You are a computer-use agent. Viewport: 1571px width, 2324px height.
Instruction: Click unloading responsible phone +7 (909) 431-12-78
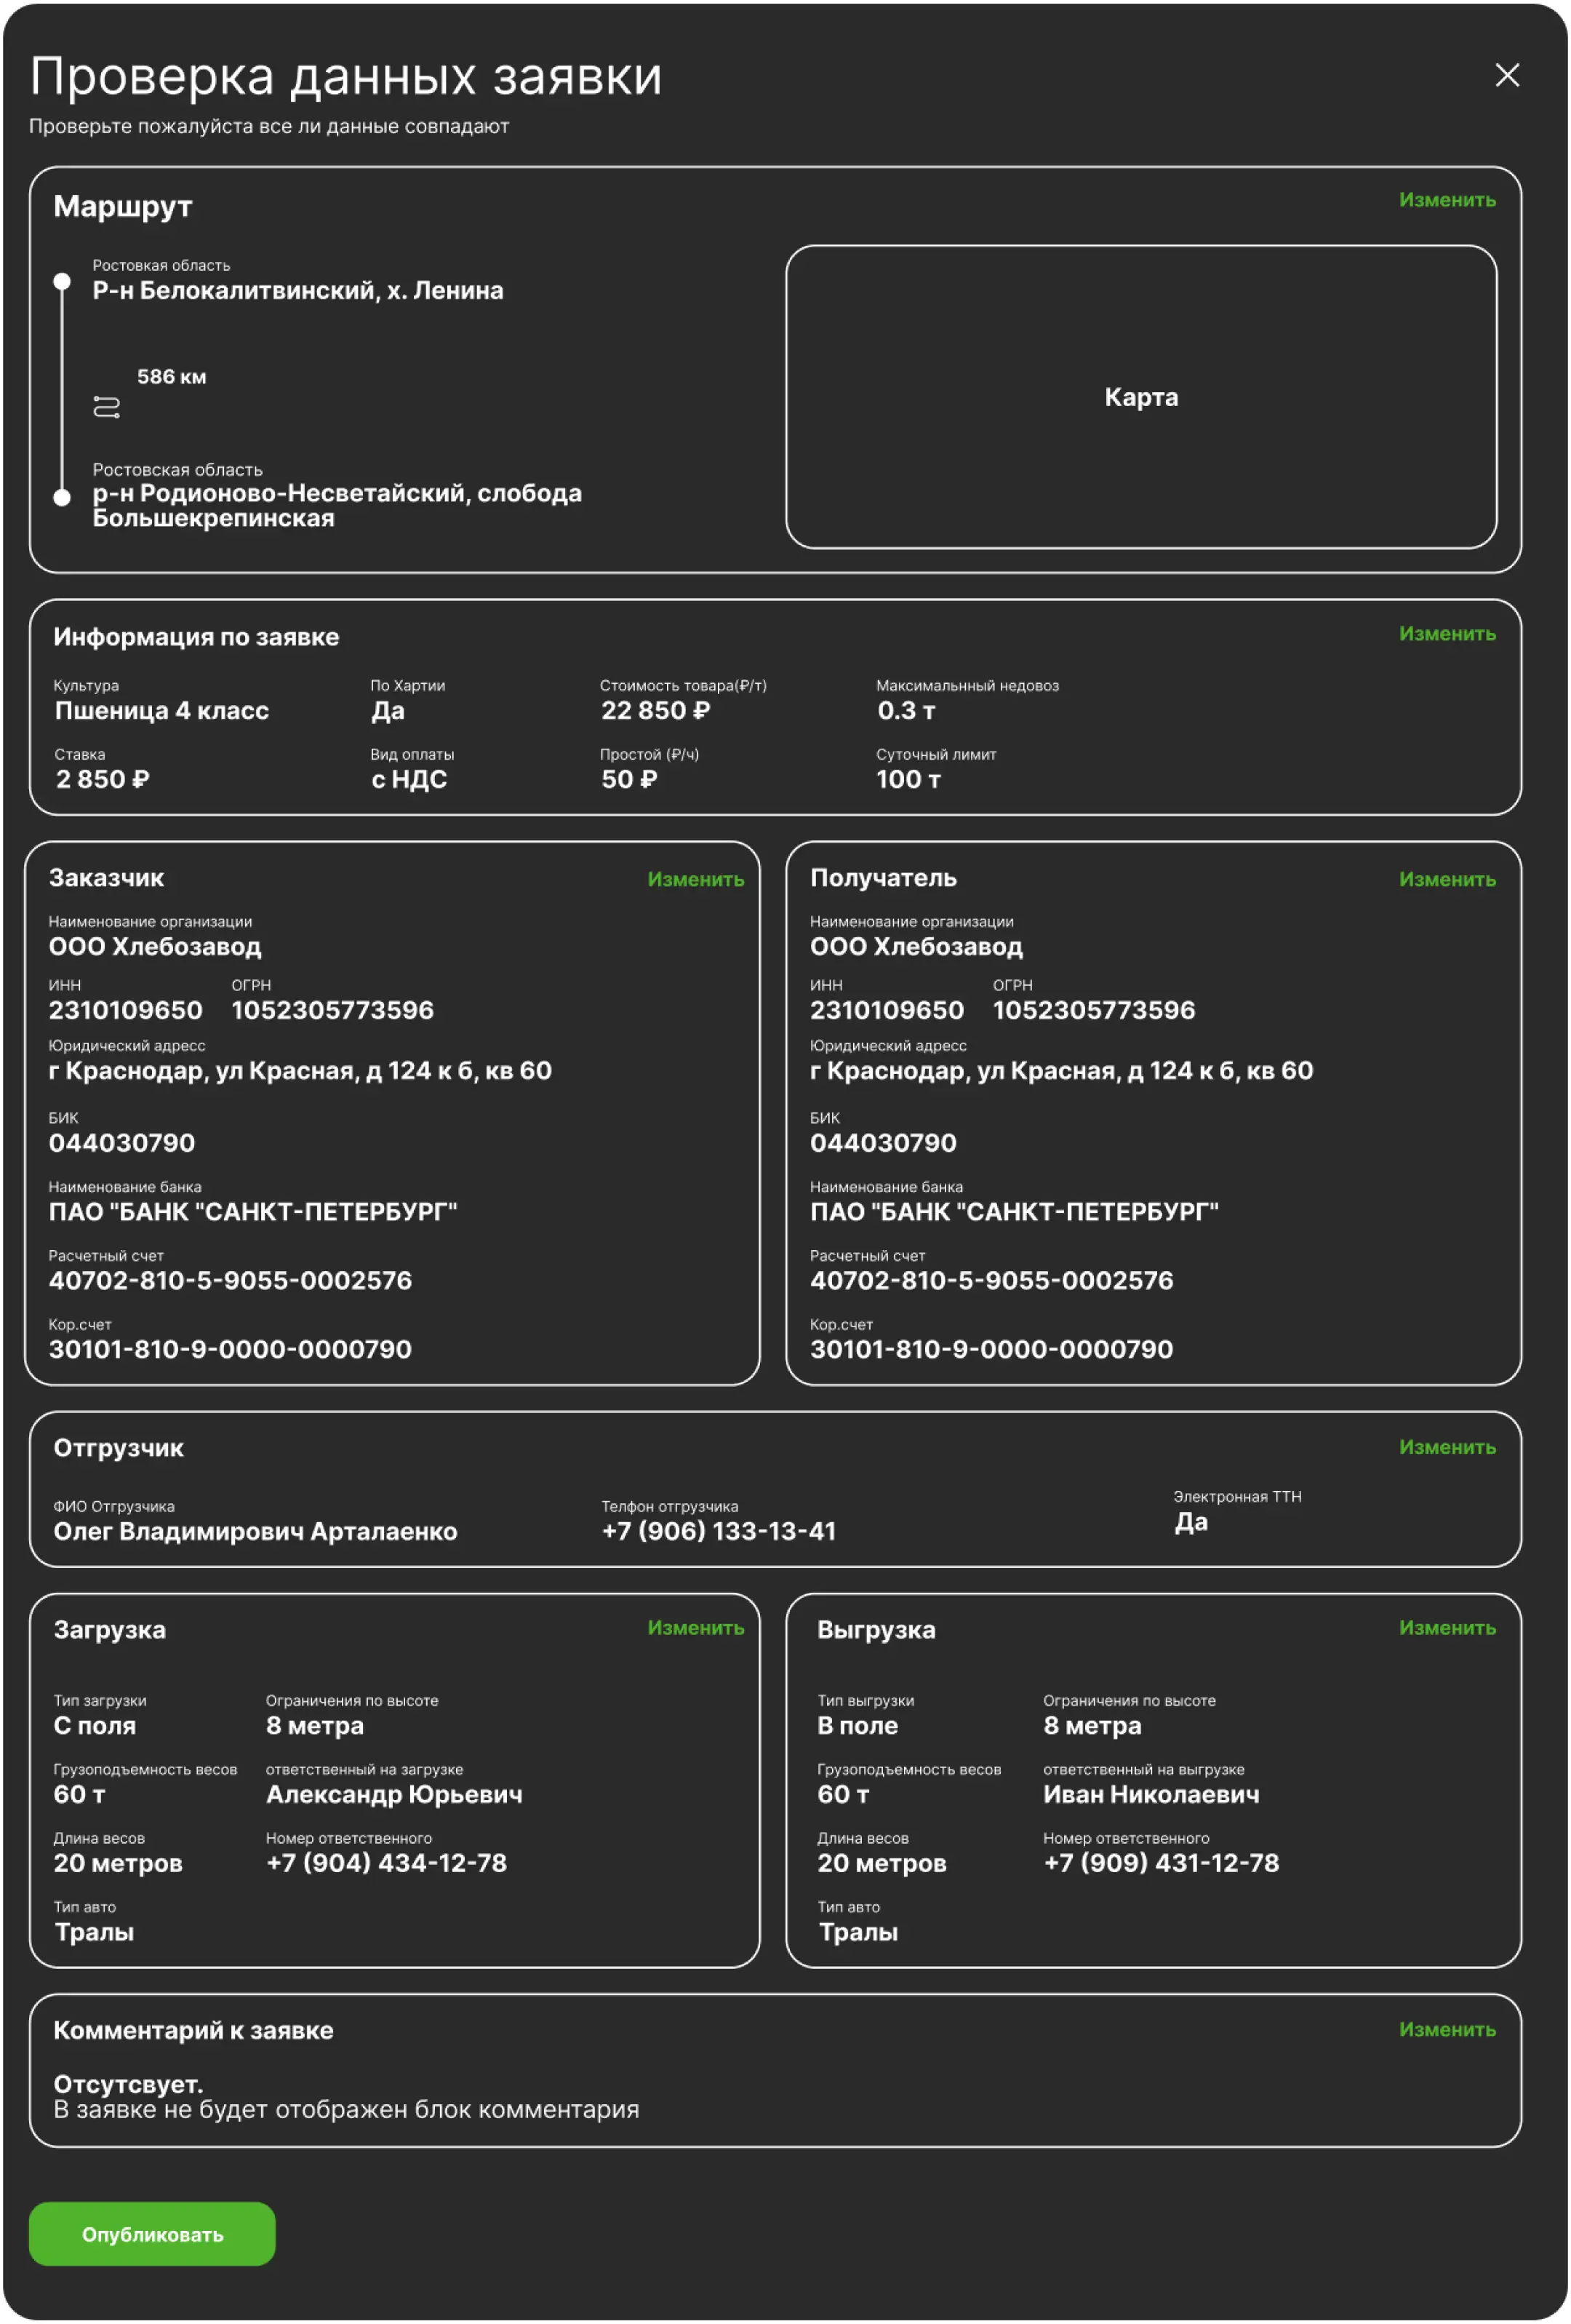point(1160,1863)
